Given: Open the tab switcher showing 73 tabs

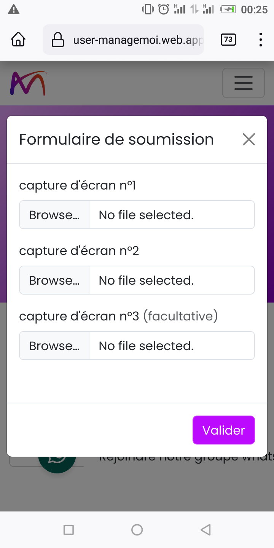Looking at the screenshot, I should 228,40.
